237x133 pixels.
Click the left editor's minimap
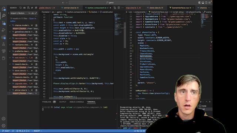[119, 25]
